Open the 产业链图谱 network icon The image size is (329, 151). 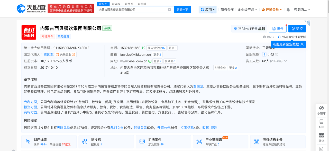click(199, 141)
